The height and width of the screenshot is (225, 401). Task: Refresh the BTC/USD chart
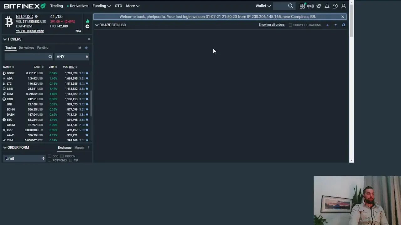[x=344, y=25]
